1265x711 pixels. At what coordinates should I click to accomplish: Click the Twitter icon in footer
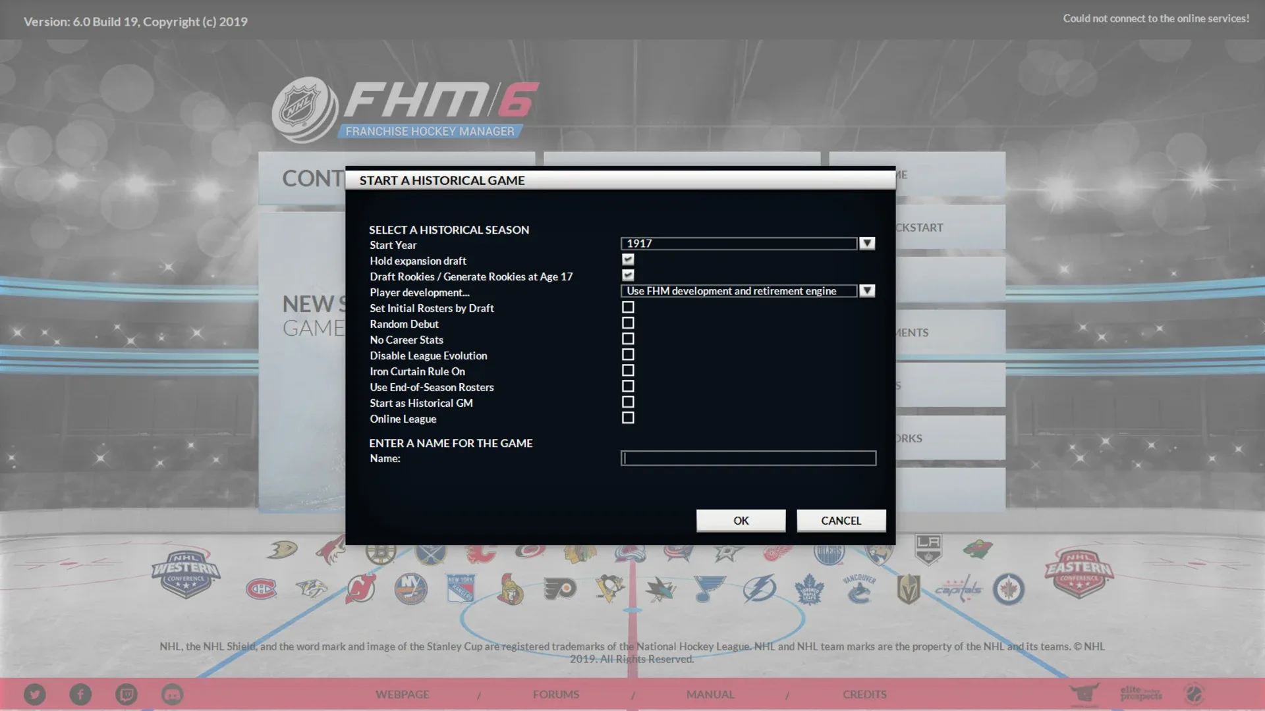click(x=35, y=695)
